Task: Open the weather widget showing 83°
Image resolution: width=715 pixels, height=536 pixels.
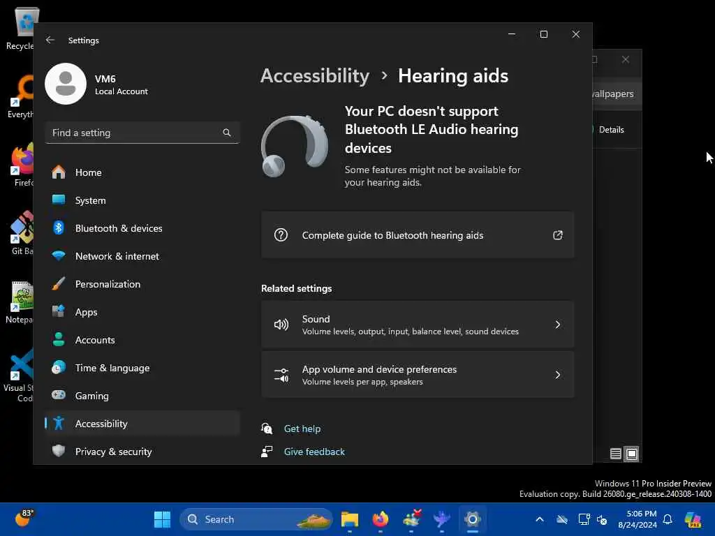Action: [24, 519]
